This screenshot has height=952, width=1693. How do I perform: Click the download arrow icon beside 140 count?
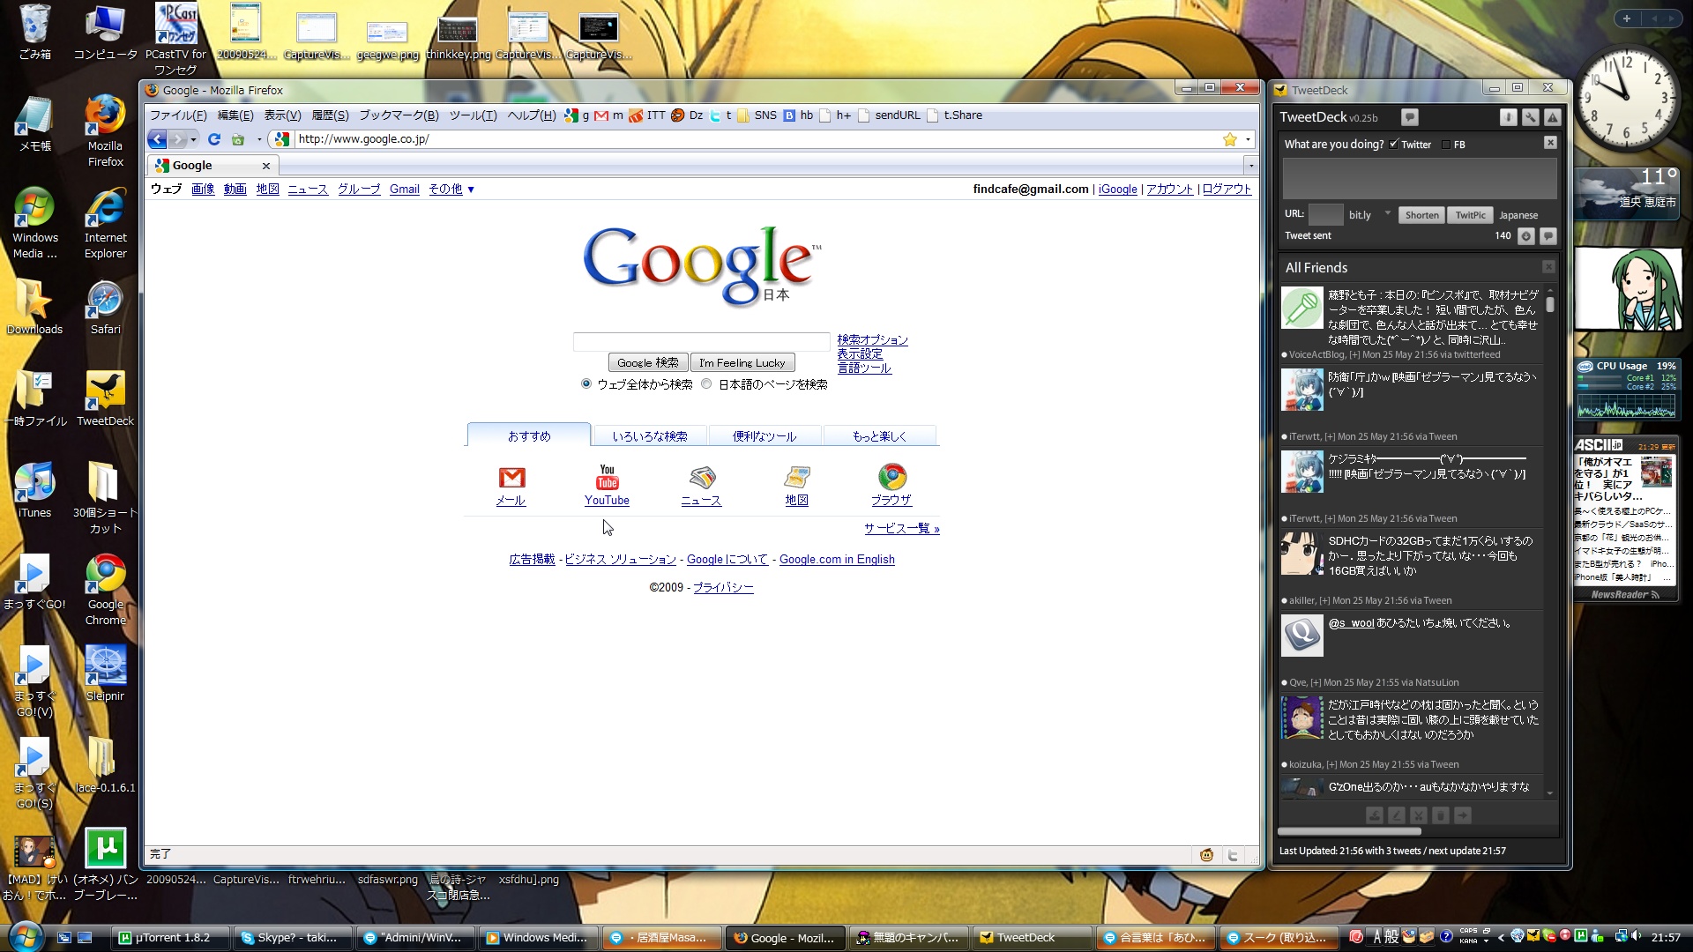click(1526, 235)
